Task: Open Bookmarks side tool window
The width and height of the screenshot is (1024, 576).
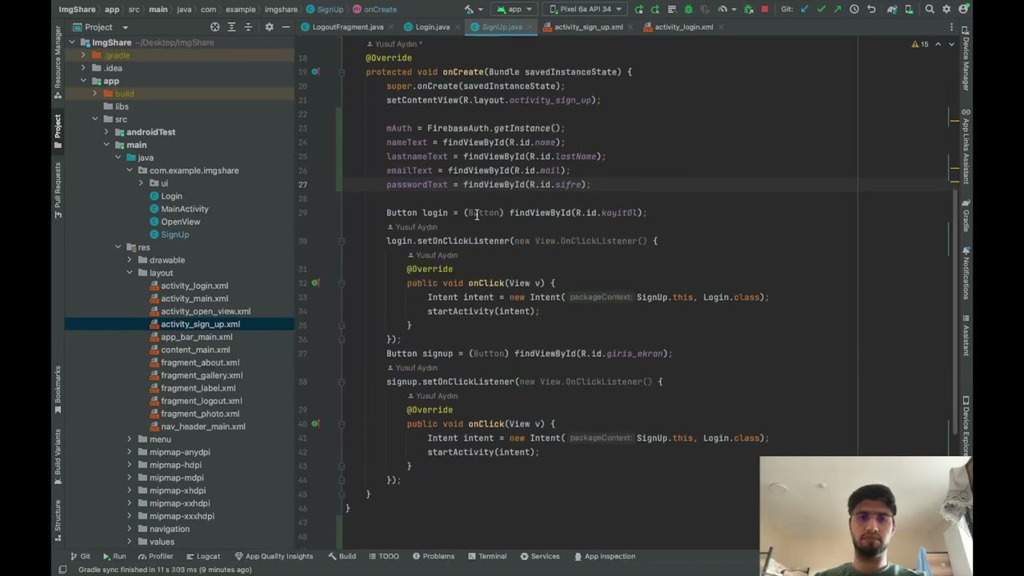Action: click(58, 390)
